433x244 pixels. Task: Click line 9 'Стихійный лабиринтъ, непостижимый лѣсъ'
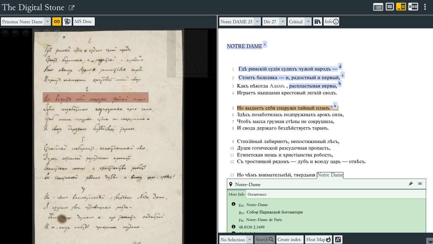[288, 142]
